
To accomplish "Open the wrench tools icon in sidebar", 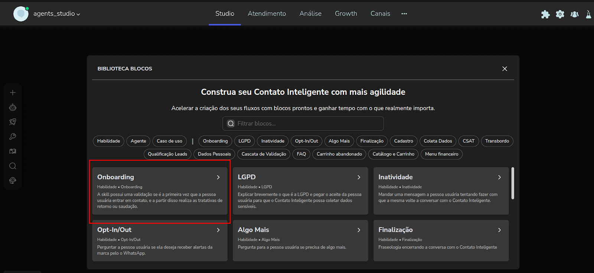I will tap(13, 136).
